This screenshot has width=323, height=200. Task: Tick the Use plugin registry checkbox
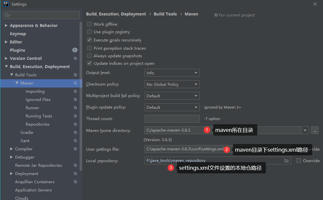coord(89,32)
